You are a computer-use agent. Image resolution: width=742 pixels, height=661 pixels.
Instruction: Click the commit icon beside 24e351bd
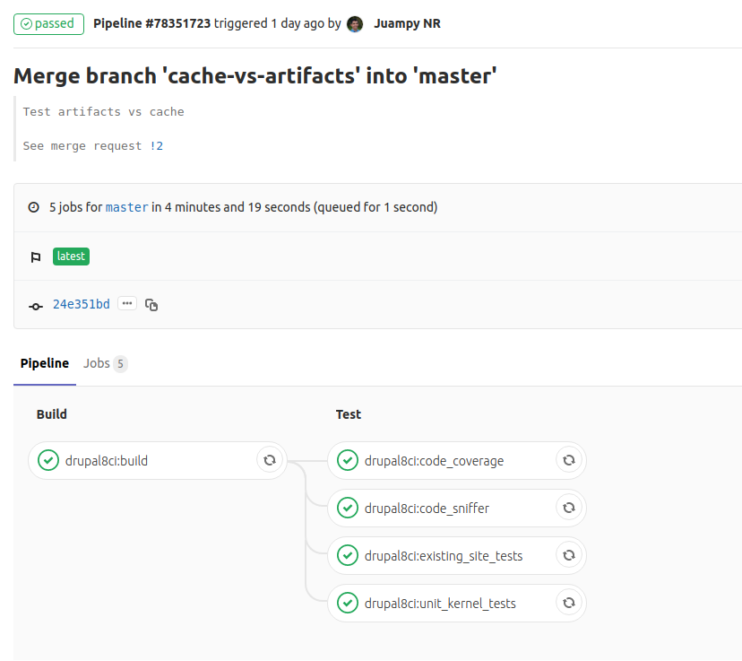coord(36,307)
